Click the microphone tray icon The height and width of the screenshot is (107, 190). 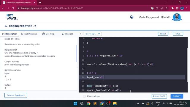coord(152,103)
